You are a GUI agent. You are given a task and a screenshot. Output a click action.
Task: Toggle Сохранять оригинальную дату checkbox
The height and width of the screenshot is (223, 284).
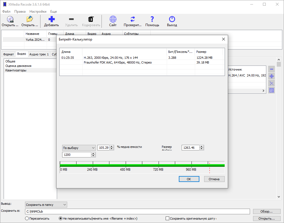tap(168, 219)
